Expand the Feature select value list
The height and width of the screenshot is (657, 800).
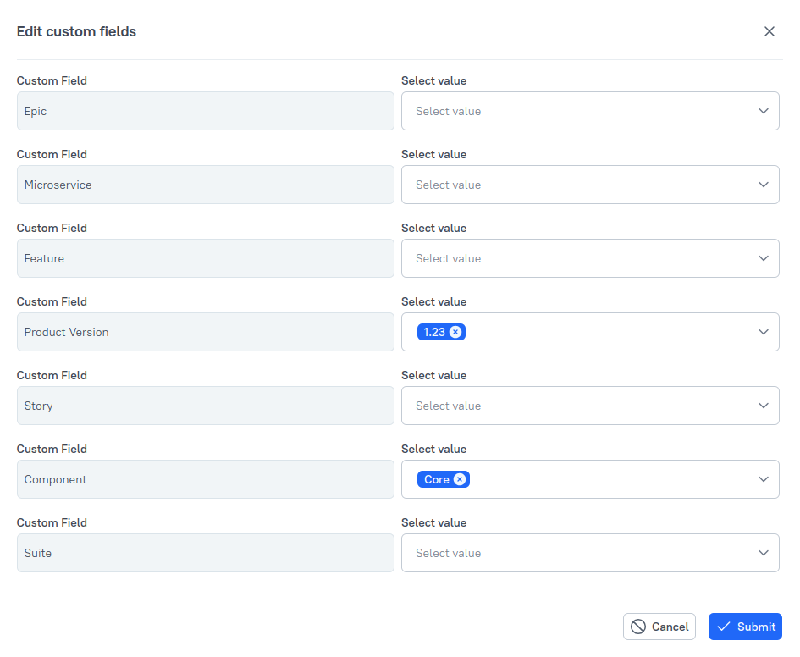pos(763,258)
